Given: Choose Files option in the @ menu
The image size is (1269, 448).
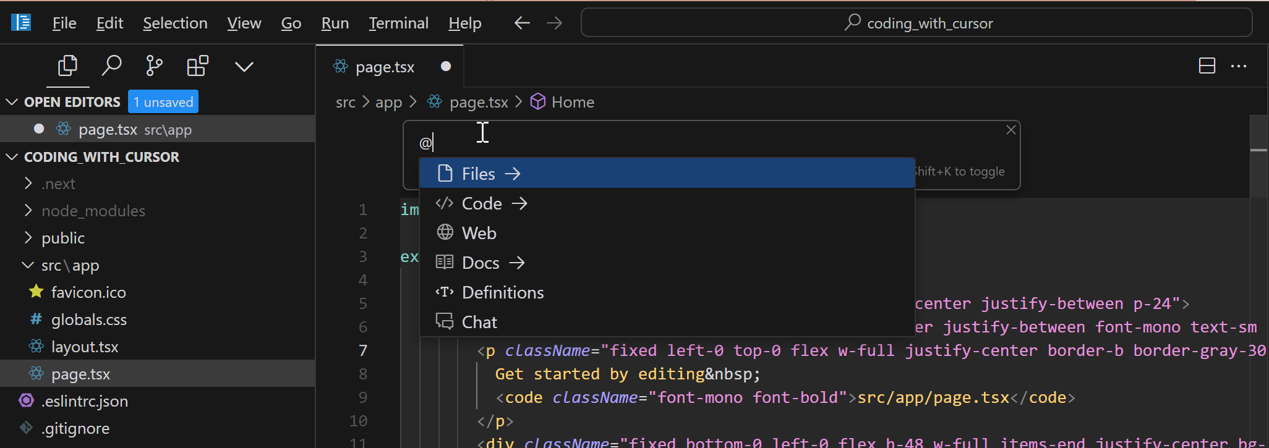Looking at the screenshot, I should pos(667,173).
